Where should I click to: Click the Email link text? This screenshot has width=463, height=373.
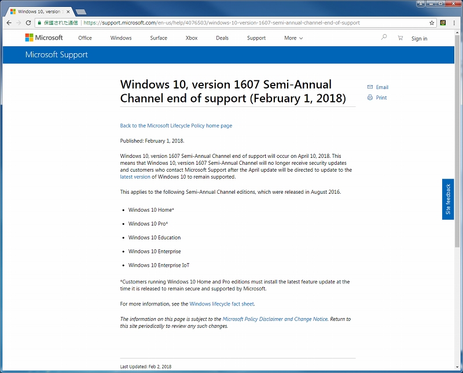[x=382, y=87]
